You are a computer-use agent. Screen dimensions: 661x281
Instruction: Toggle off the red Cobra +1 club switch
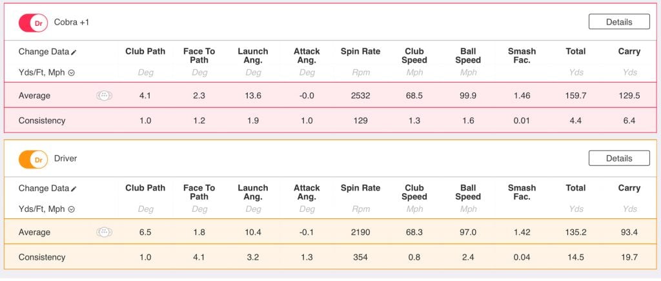[34, 23]
